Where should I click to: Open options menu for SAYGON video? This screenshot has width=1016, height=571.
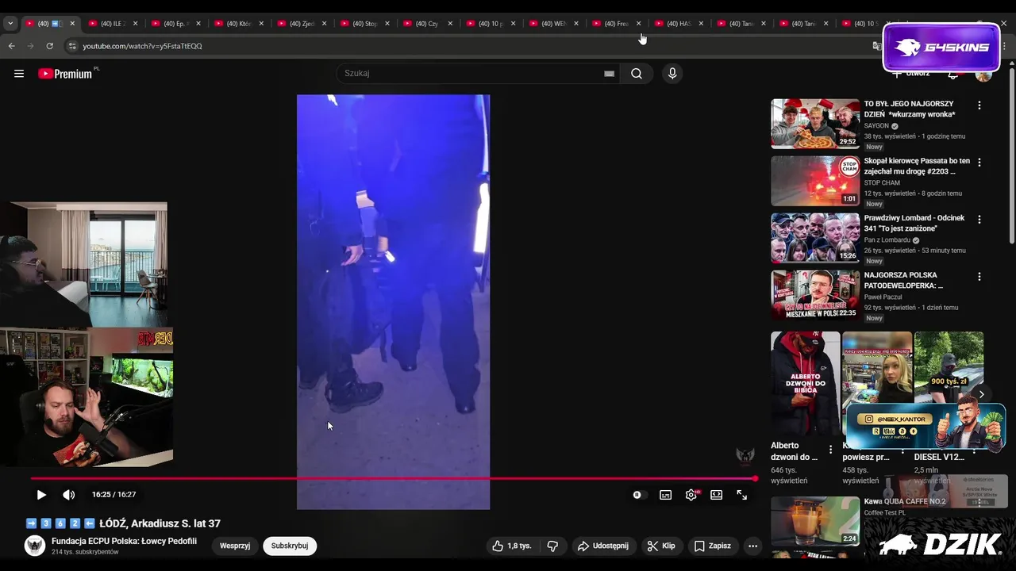pos(979,105)
